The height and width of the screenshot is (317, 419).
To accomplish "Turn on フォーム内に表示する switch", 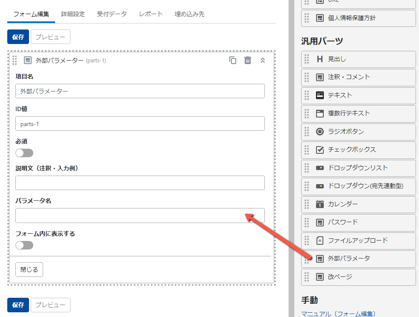I will pyautogui.click(x=24, y=245).
